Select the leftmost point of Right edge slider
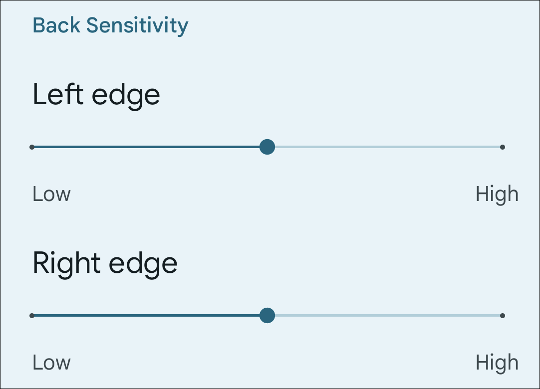540x389 pixels. pyautogui.click(x=32, y=315)
